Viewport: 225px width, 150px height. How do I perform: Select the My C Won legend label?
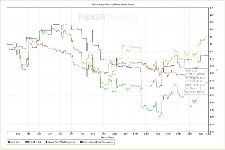point(15,142)
